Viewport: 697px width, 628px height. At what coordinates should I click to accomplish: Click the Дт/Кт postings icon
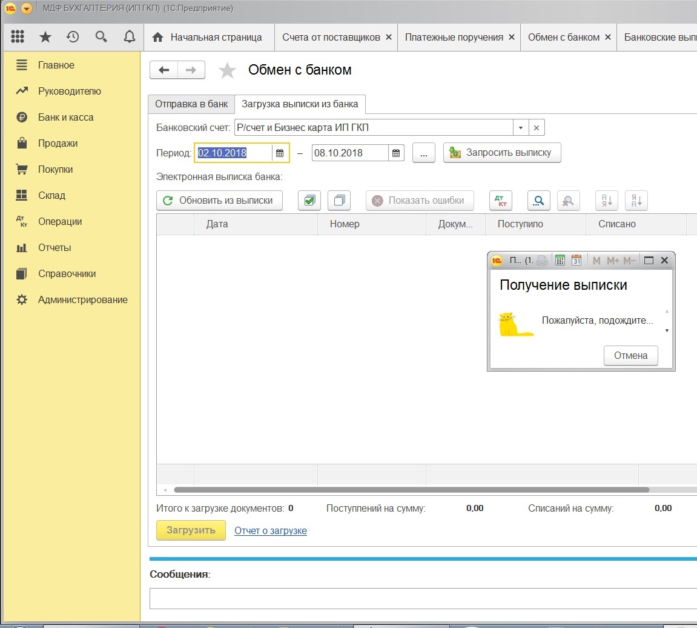[x=500, y=201]
